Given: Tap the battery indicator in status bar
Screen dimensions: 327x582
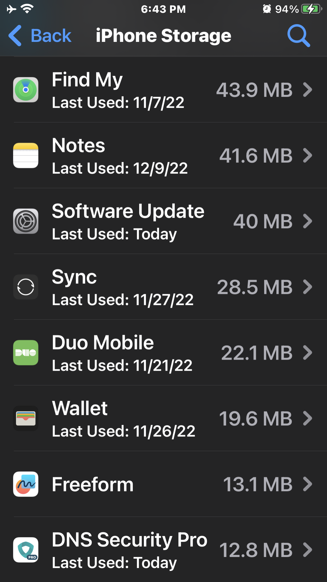Looking at the screenshot, I should (x=312, y=9).
